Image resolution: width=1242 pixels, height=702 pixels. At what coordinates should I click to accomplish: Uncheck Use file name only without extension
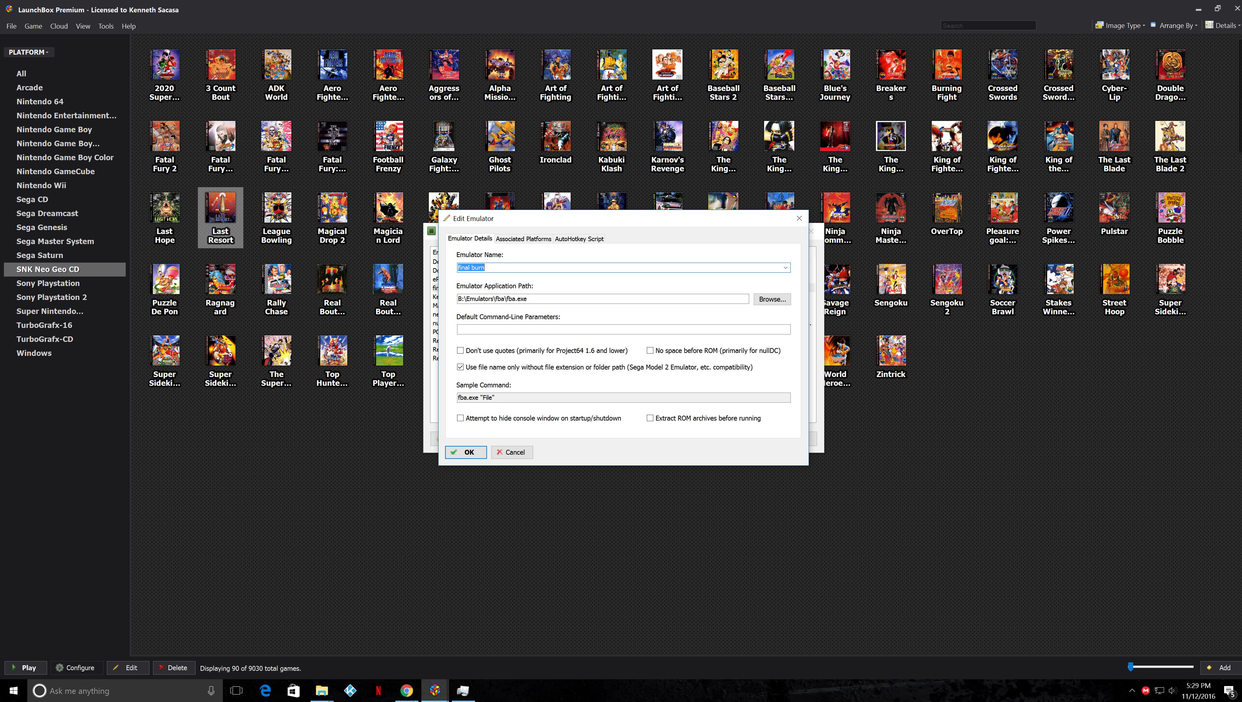tap(460, 367)
